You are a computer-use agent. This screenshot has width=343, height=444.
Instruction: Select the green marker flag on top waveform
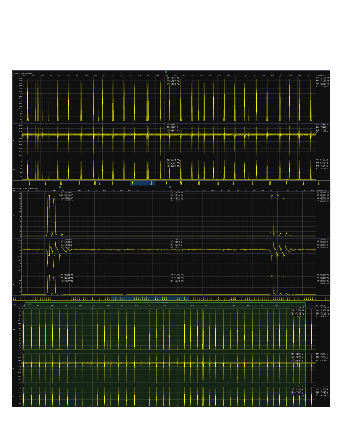166,72
